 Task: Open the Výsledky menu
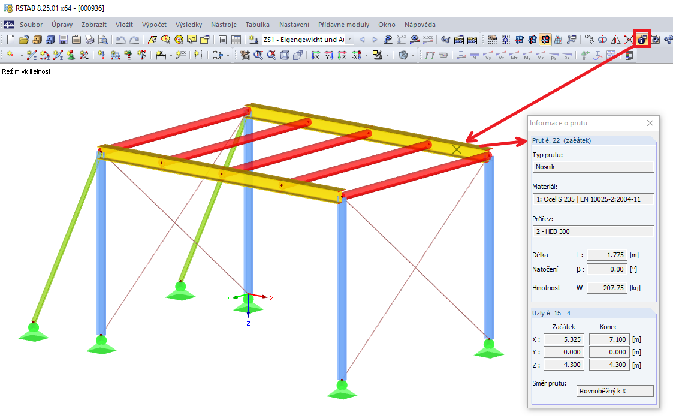tap(189, 25)
